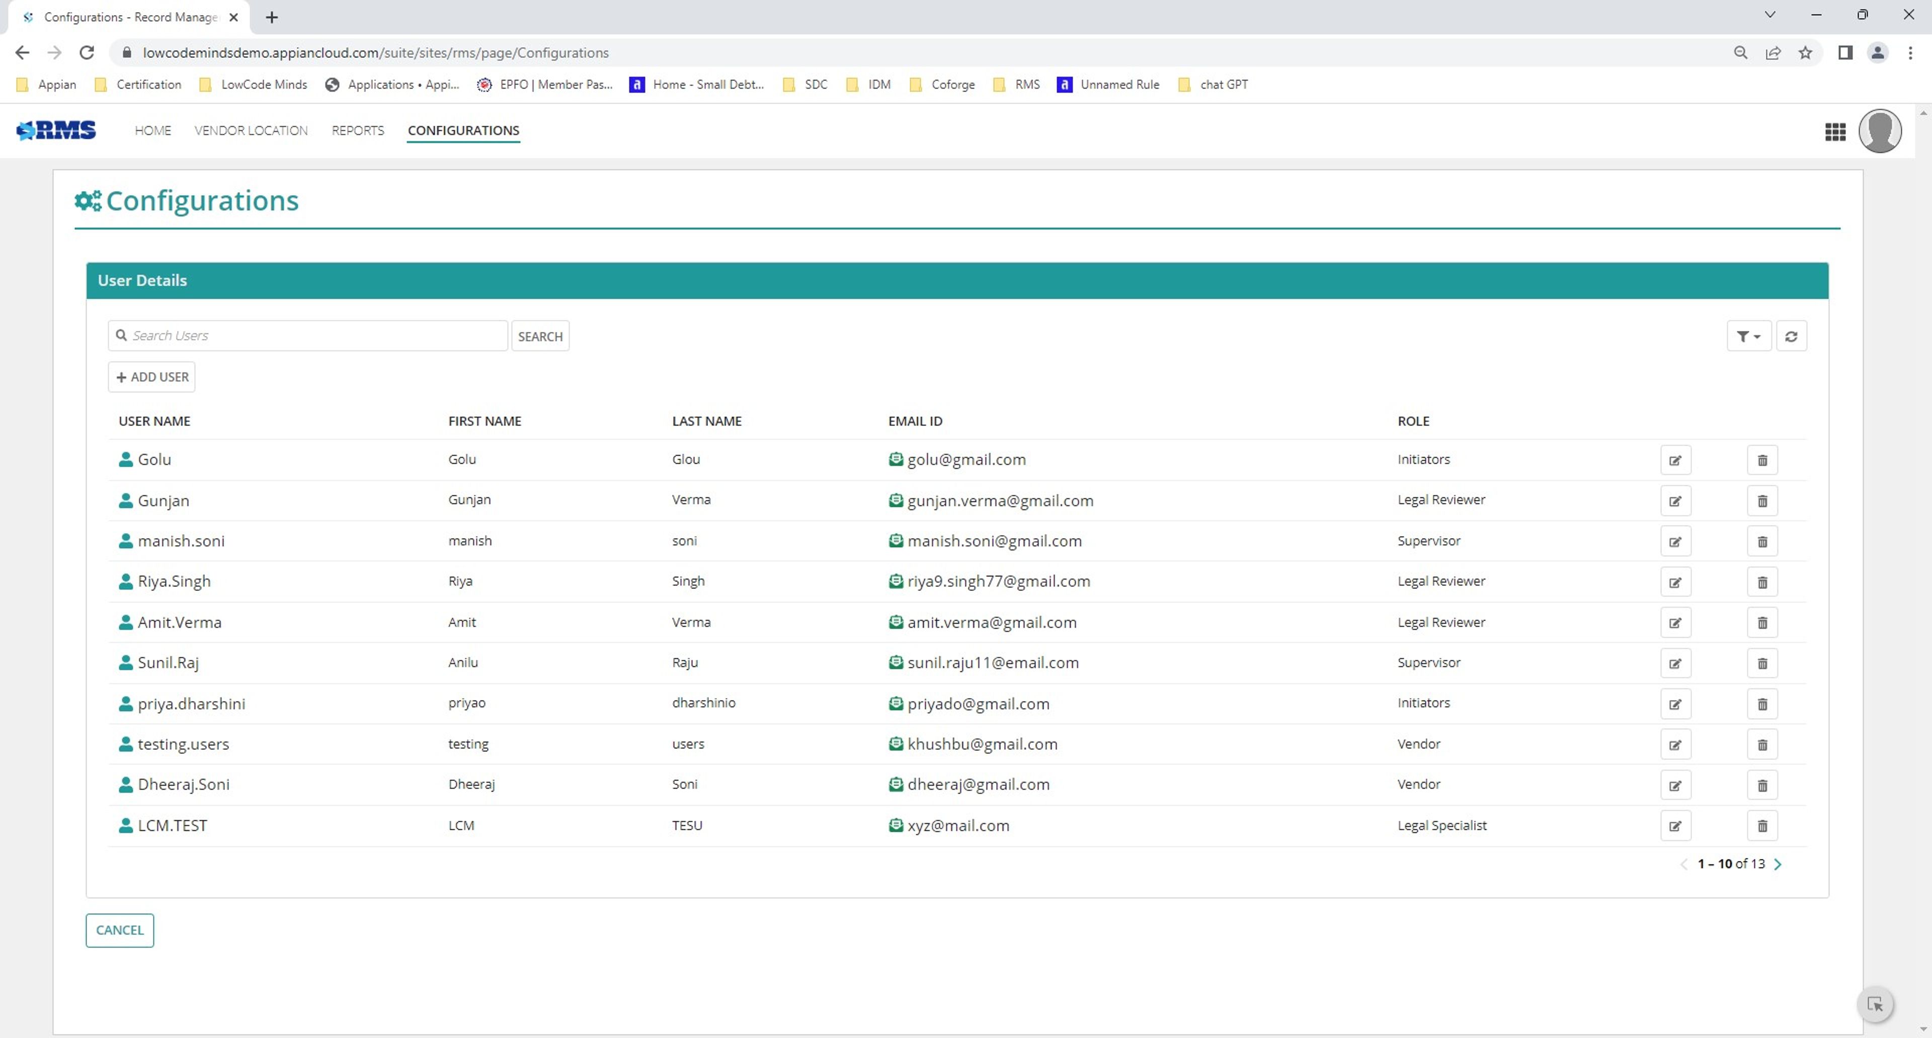This screenshot has height=1038, width=1932.
Task: Refresh the user details grid
Action: pos(1791,336)
